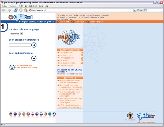The width and height of the screenshot is (164, 127).
Task: Select the UK flag icon
Action: click(x=19, y=114)
